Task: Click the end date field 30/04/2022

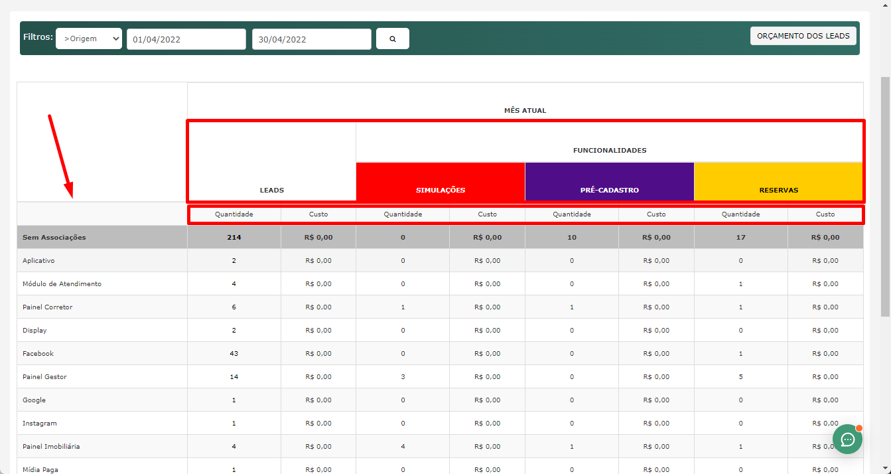Action: 312,39
